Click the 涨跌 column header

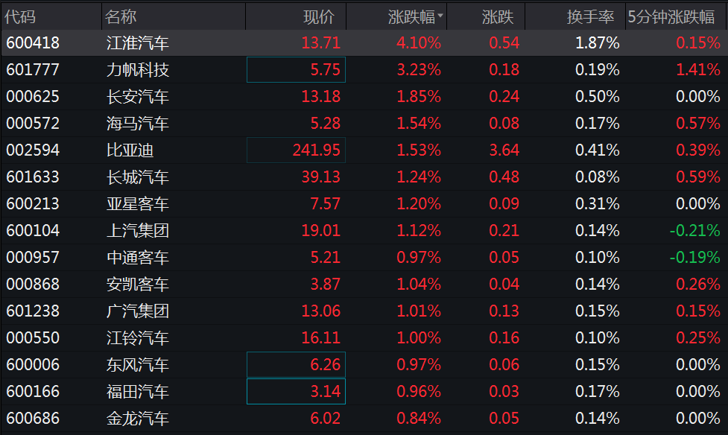[498, 16]
